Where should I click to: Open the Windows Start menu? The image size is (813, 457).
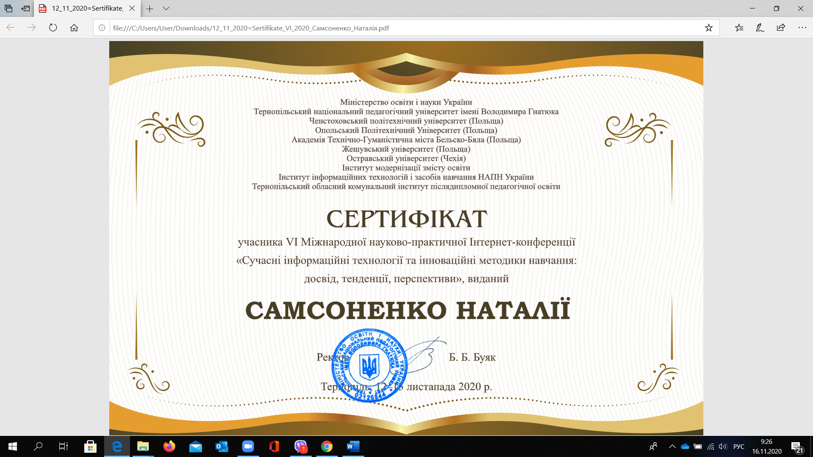(x=13, y=446)
